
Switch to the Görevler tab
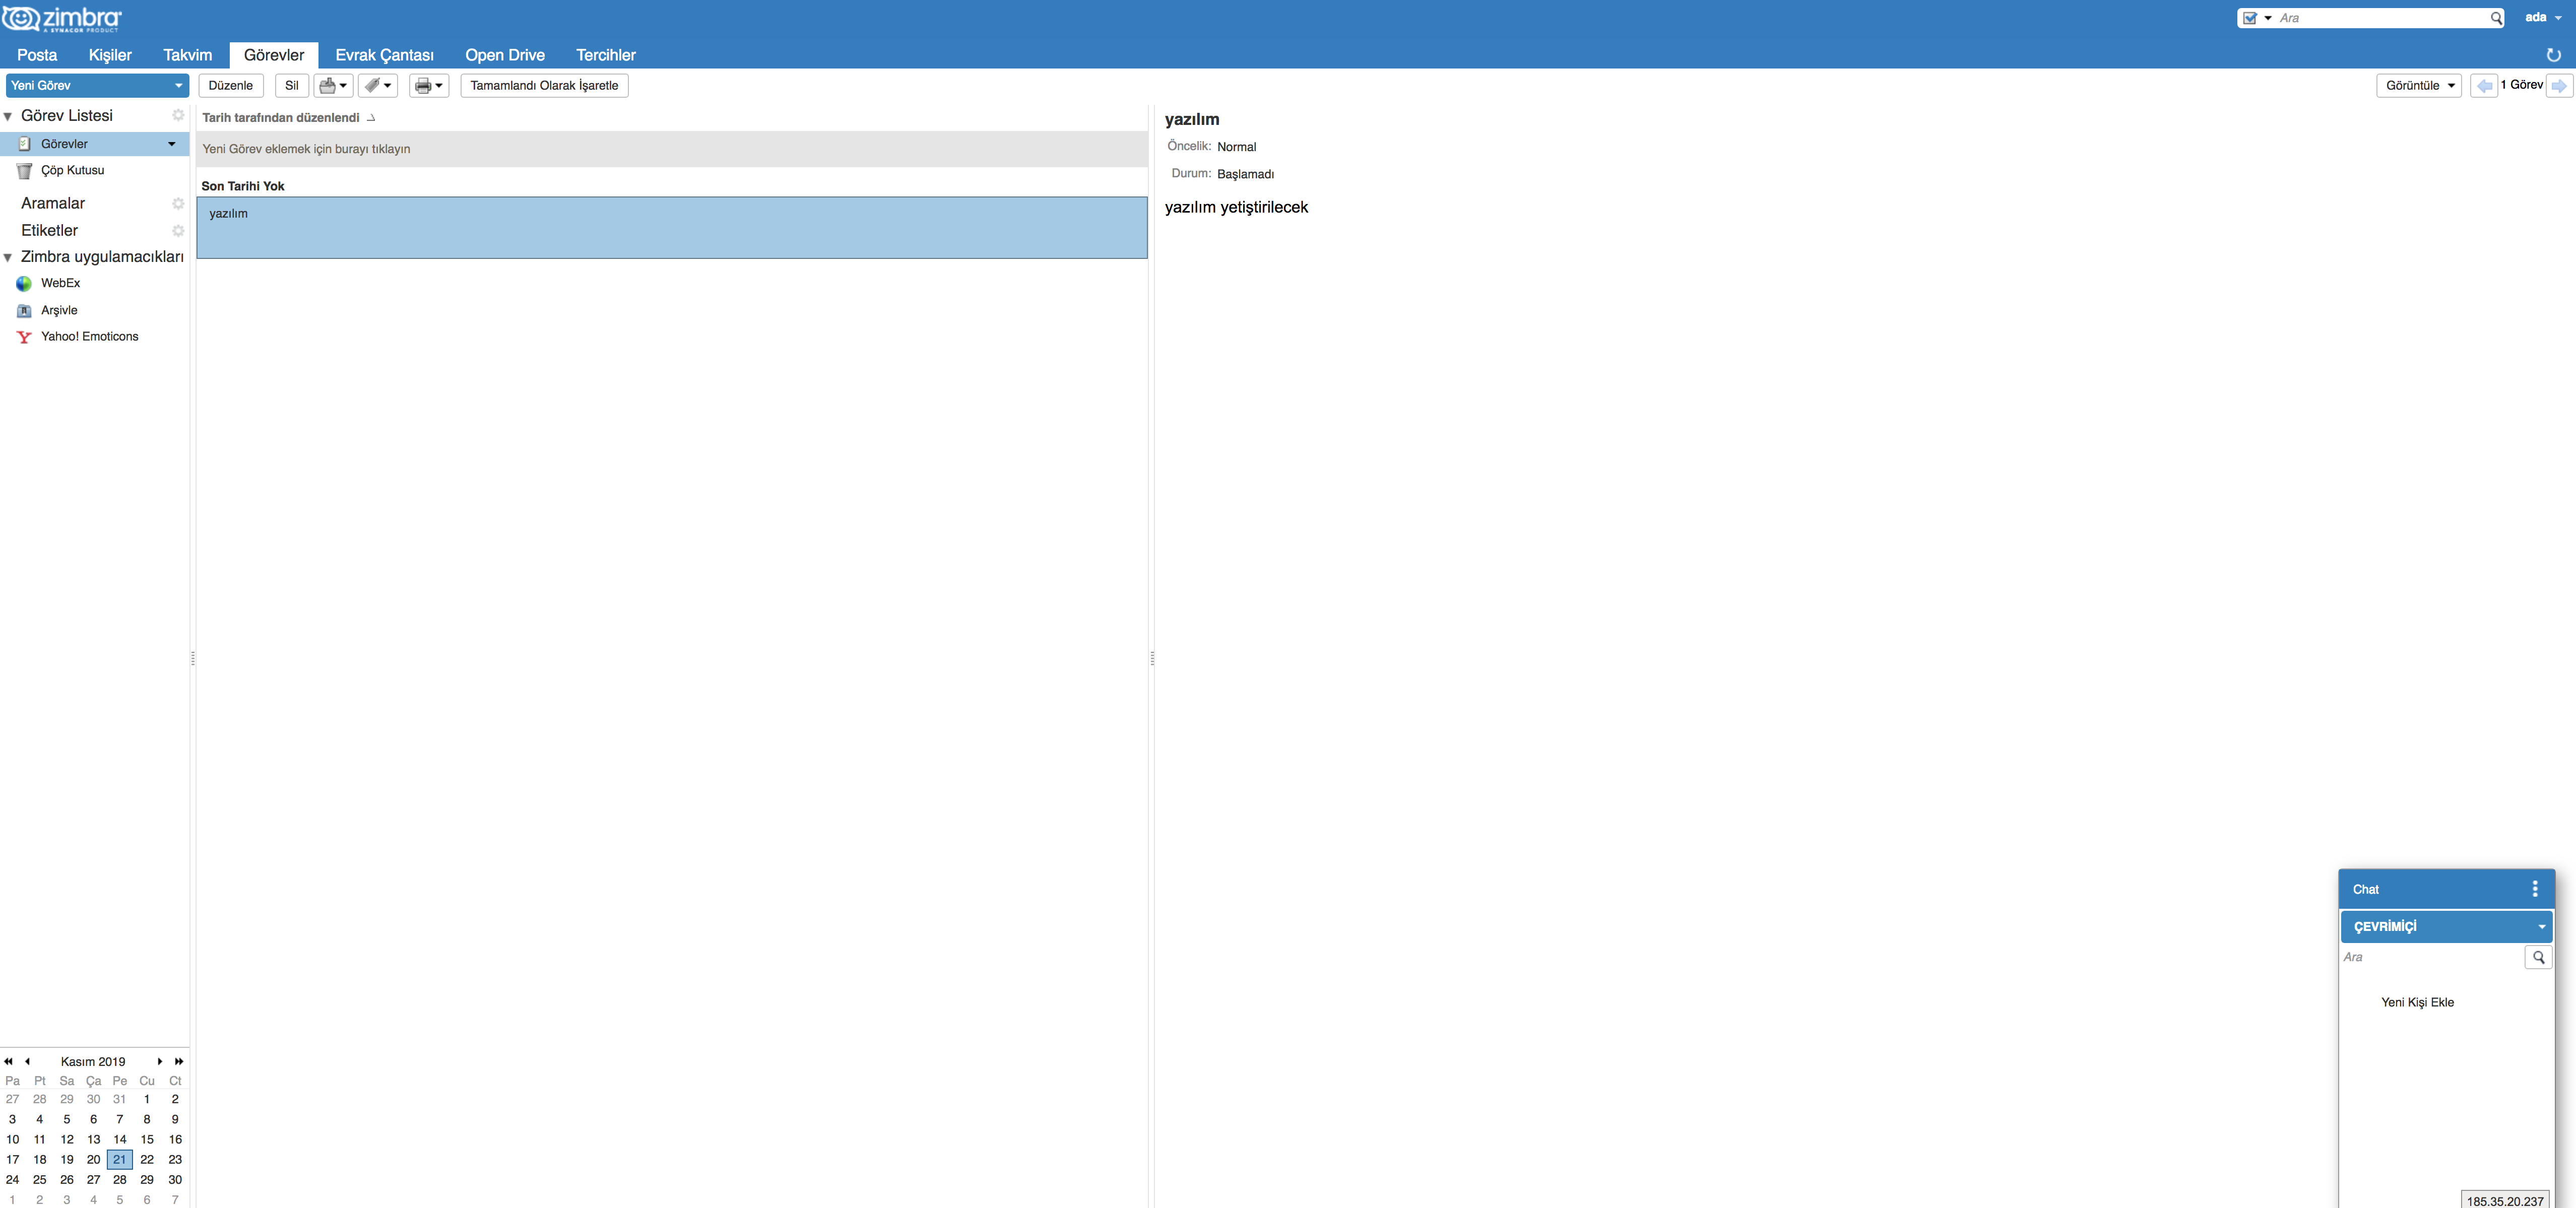tap(274, 55)
